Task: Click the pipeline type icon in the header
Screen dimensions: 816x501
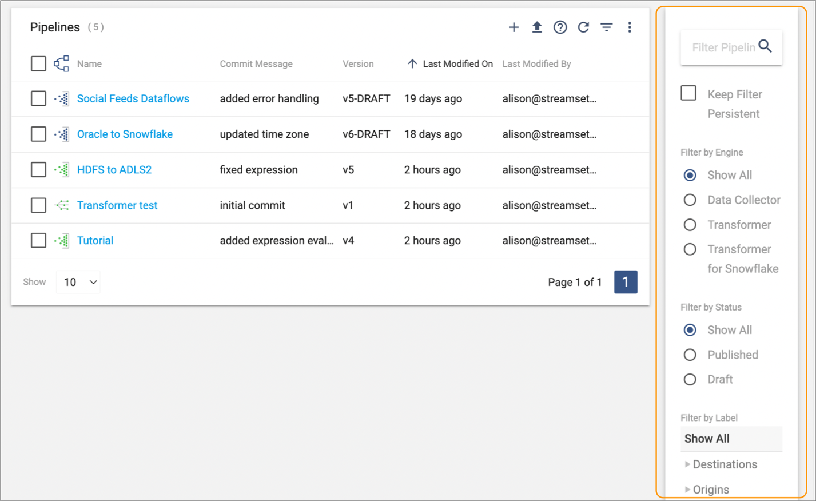Action: [x=62, y=63]
